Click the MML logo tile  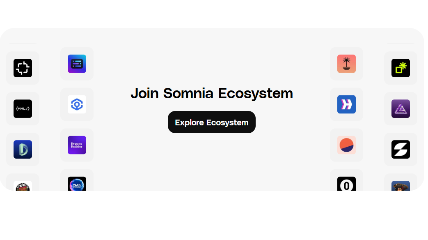point(23,108)
